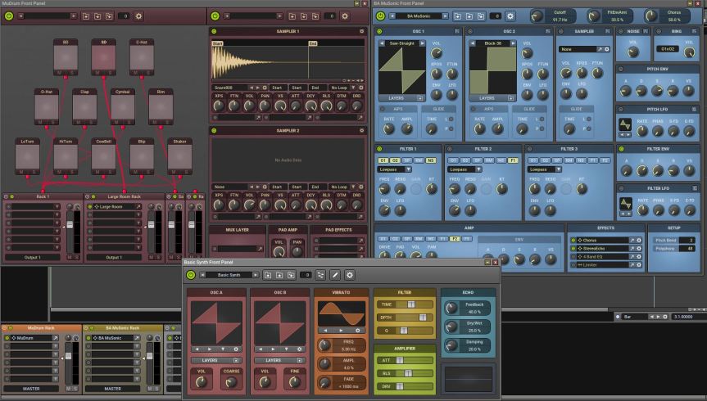Image resolution: width=707 pixels, height=401 pixels.
Task: Select next OSC 1 waveform after Saw-Straight
Action: coord(422,43)
